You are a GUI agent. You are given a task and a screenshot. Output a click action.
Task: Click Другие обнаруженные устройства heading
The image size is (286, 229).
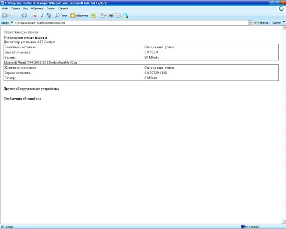[31, 89]
